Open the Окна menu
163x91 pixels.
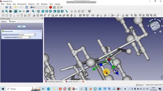pyautogui.click(x=51, y=4)
